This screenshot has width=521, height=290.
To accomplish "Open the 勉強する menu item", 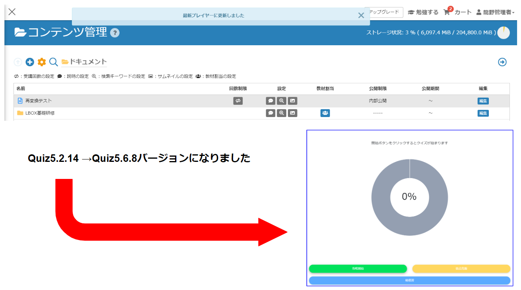I will coord(423,12).
